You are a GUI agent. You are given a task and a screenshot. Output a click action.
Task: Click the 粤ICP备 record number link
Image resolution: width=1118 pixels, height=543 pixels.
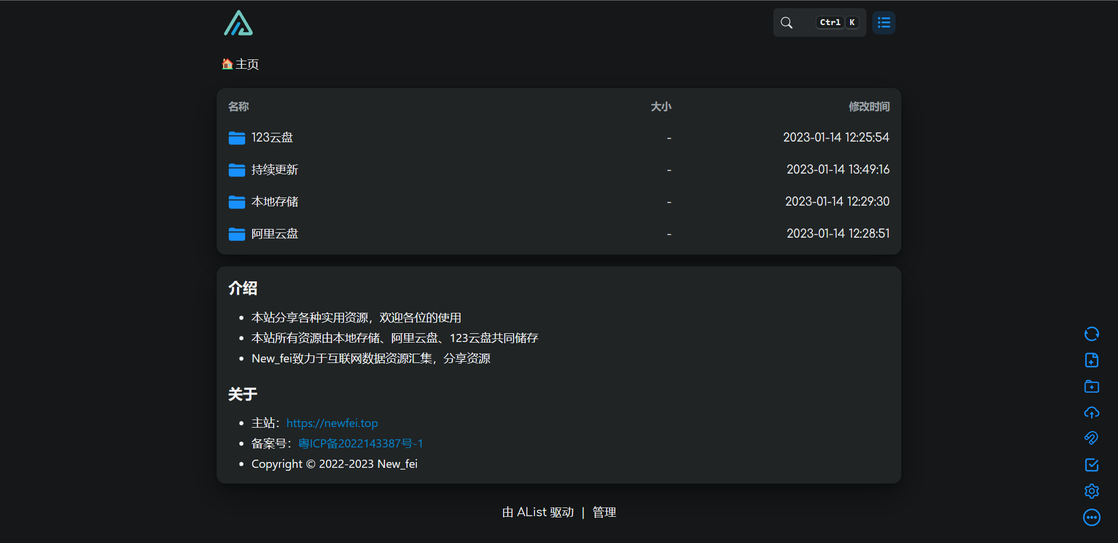click(x=360, y=443)
